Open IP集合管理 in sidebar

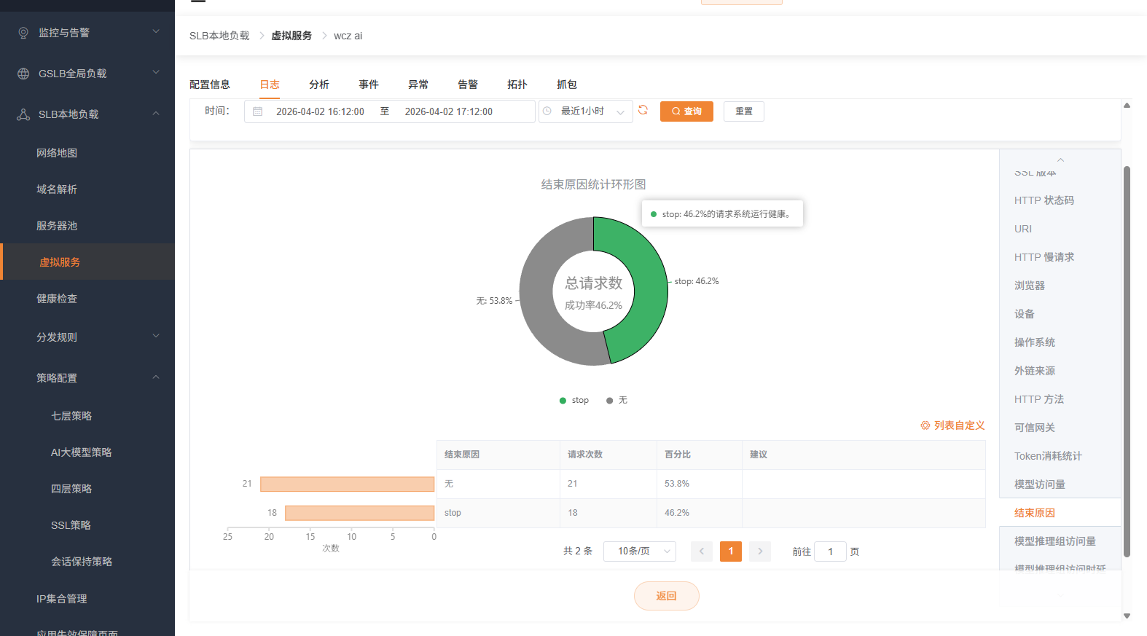62,599
